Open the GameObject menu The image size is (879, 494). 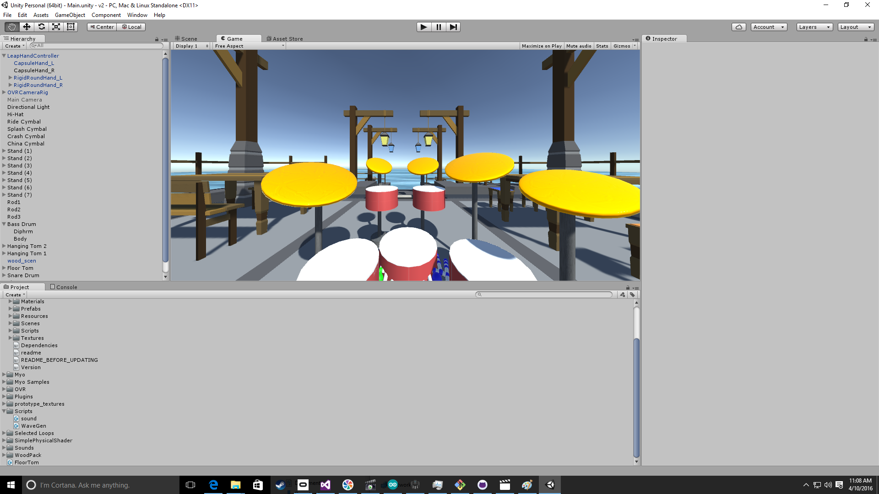(70, 15)
